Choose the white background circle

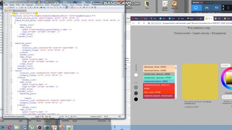tap(136, 75)
